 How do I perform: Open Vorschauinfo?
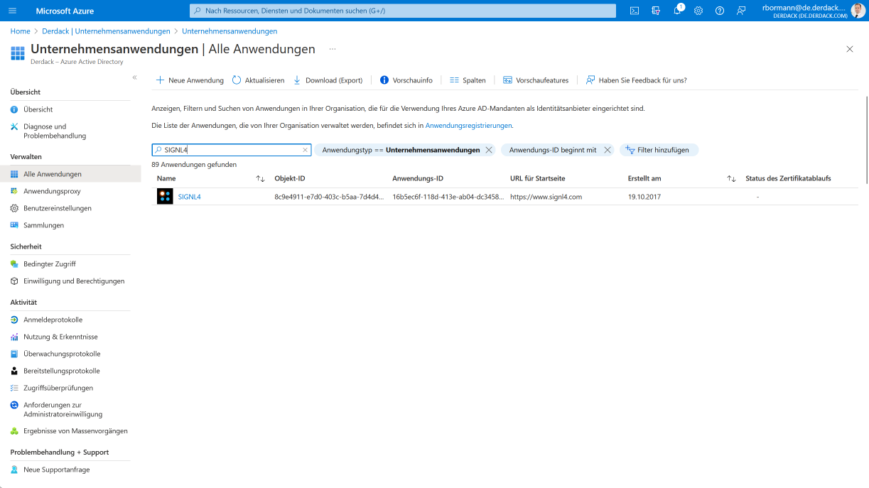(406, 80)
